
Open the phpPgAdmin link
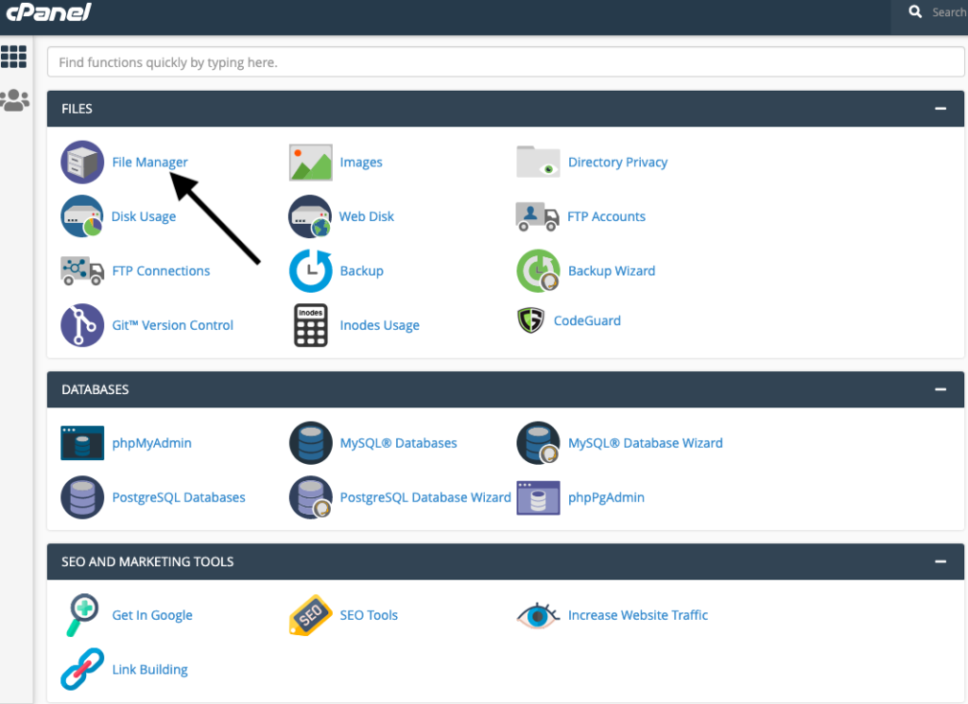(606, 497)
